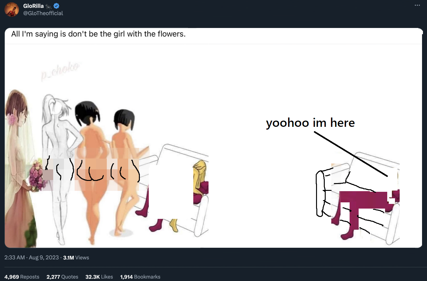Click the emoji beside the GloRilla name
Image resolution: width=427 pixels, height=281 pixels.
pos(48,6)
